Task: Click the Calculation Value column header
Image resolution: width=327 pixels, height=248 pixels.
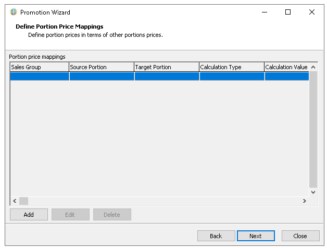Action: (x=286, y=67)
